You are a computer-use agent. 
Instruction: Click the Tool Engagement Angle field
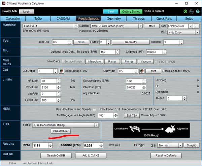106,116
